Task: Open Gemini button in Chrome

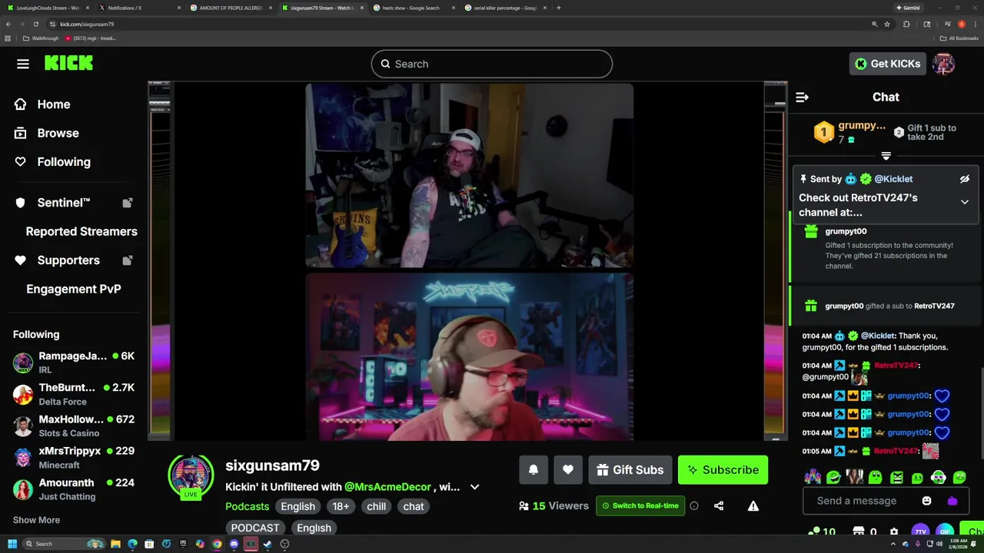Action: 908,8
